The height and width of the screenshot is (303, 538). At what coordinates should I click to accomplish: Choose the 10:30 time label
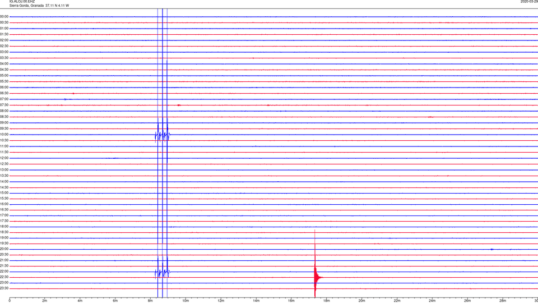coord(4,140)
